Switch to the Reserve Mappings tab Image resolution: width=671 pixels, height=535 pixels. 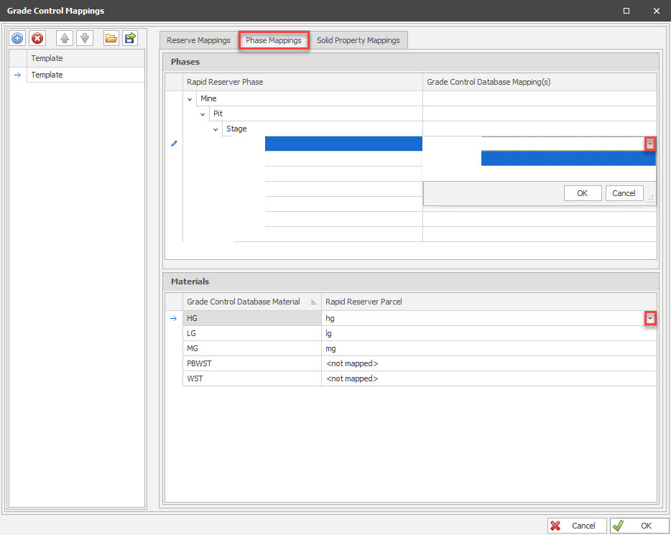(198, 40)
